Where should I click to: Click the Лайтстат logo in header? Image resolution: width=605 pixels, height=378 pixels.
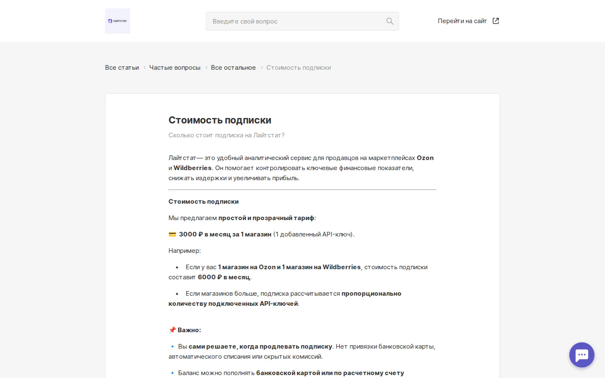tap(118, 21)
